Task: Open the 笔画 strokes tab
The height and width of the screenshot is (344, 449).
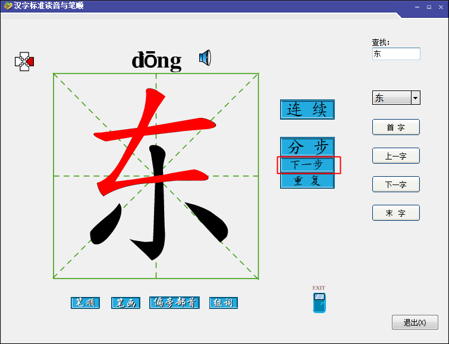Action: click(x=125, y=303)
